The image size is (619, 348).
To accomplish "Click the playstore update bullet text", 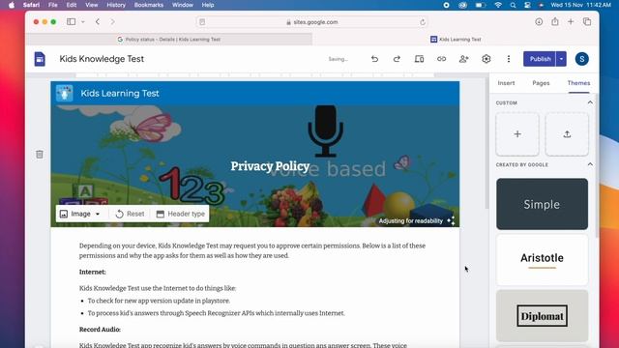I will tap(159, 301).
